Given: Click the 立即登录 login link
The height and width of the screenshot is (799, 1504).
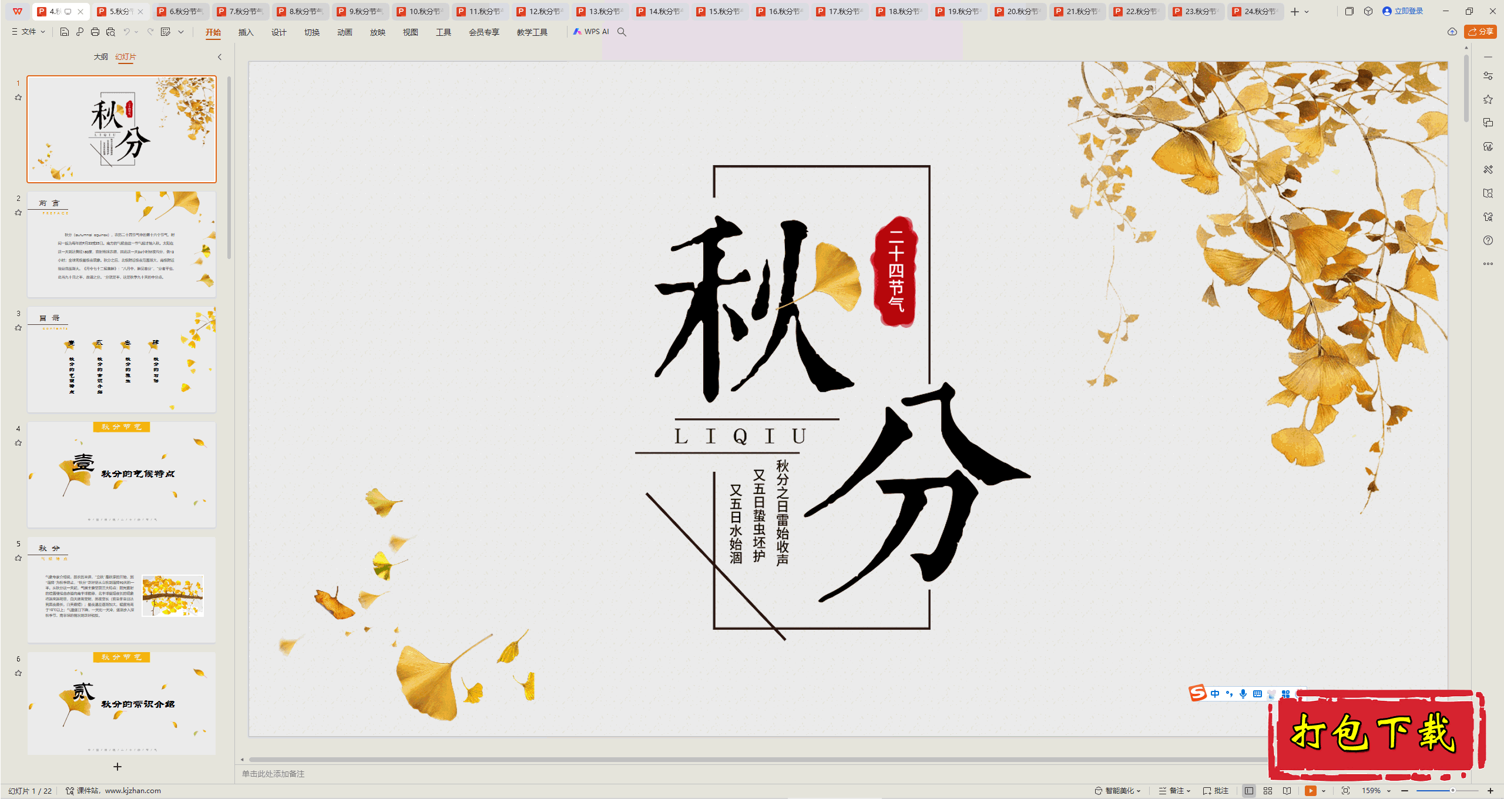Looking at the screenshot, I should [1403, 11].
